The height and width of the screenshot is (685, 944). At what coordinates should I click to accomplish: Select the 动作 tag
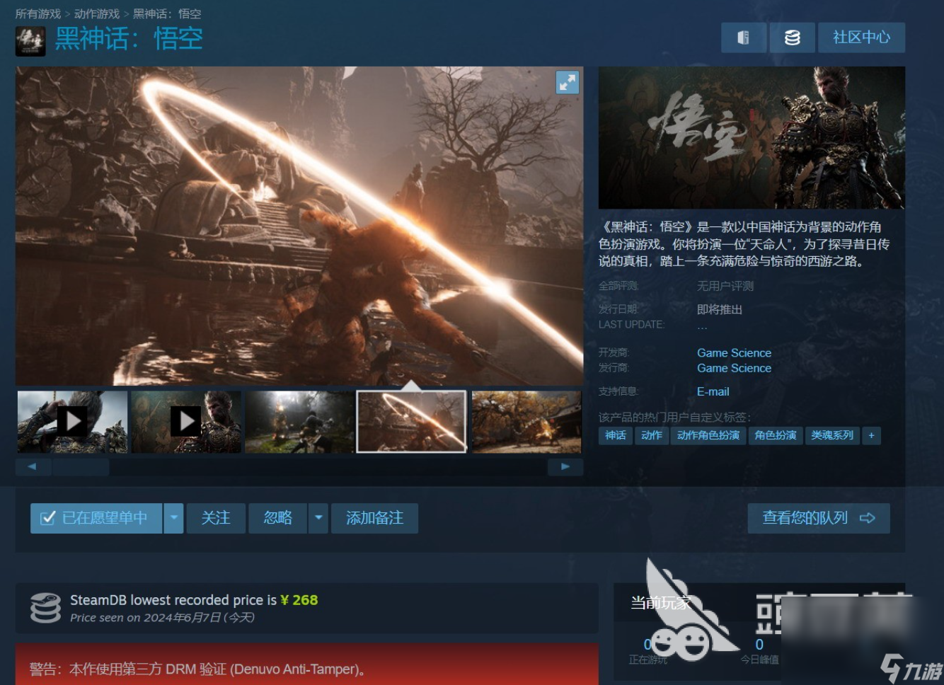(652, 435)
